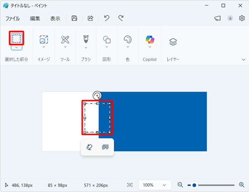Open the account profile icon
Image resolution: width=249 pixels, height=192 pixels.
[230, 18]
